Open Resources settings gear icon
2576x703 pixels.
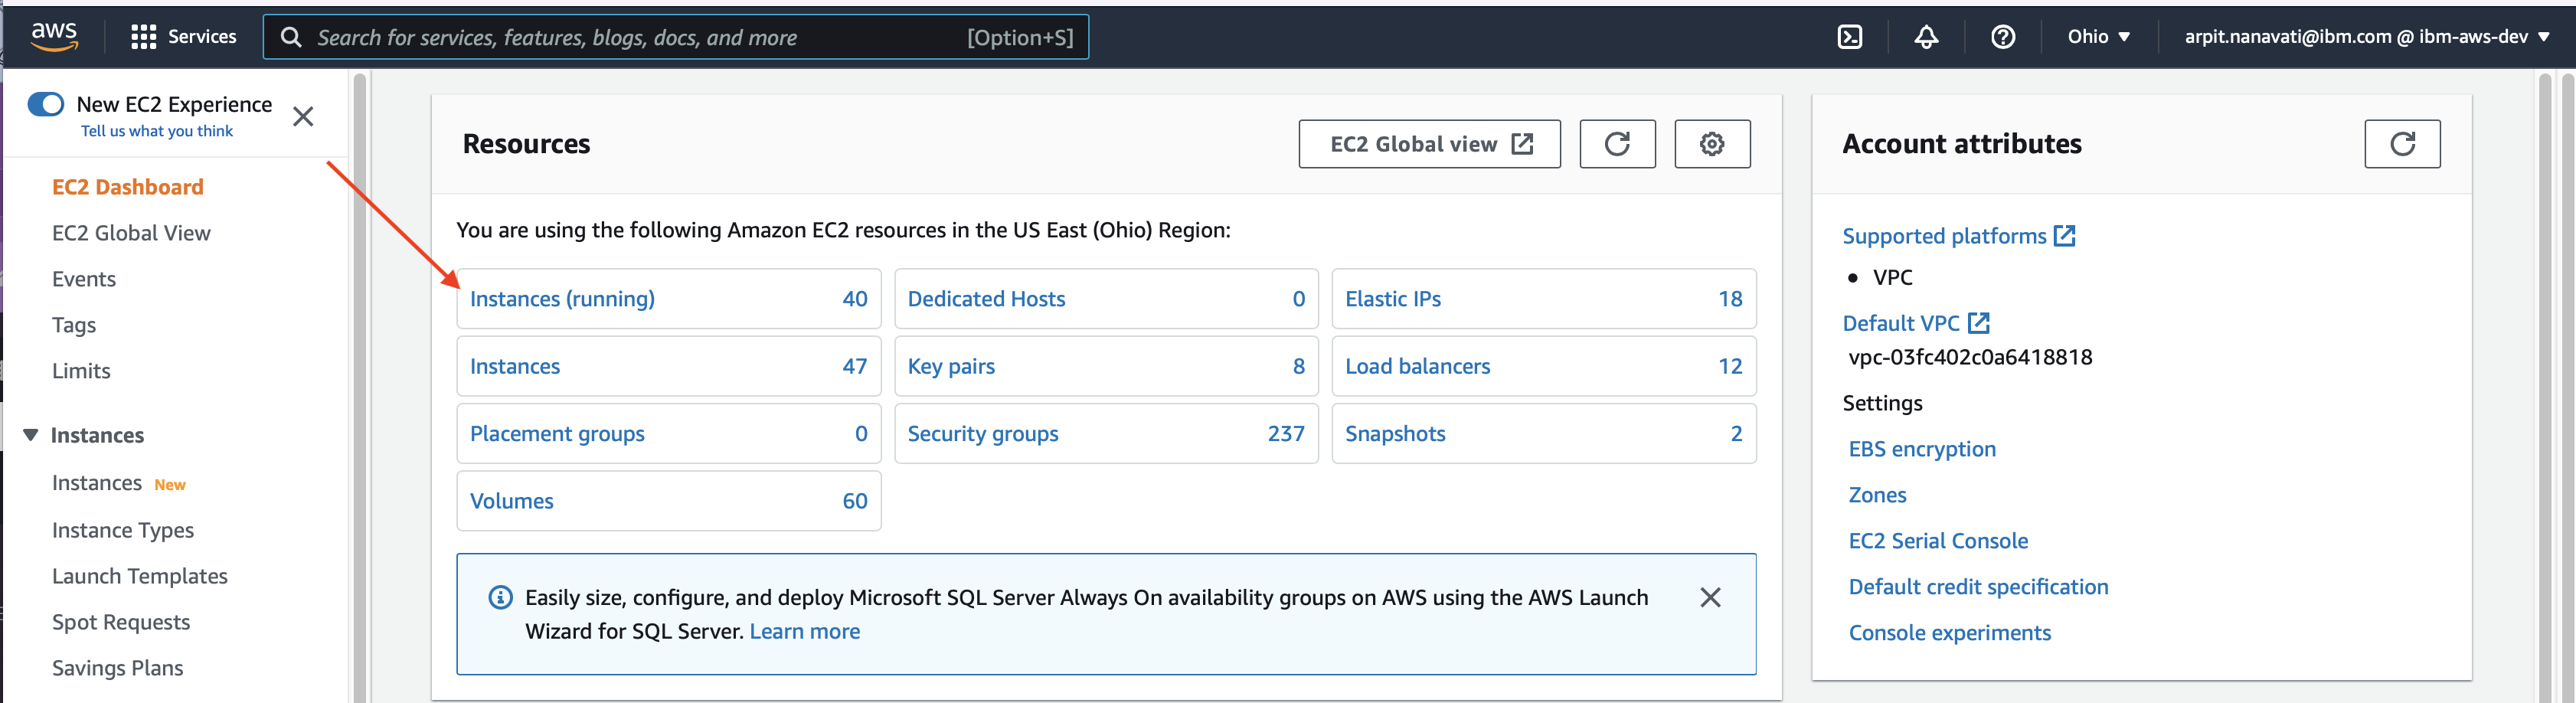tap(1712, 144)
